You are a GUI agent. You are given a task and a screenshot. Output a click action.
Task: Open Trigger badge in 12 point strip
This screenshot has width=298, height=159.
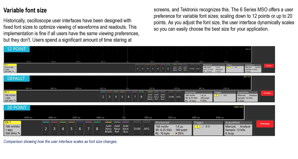[x=235, y=68]
